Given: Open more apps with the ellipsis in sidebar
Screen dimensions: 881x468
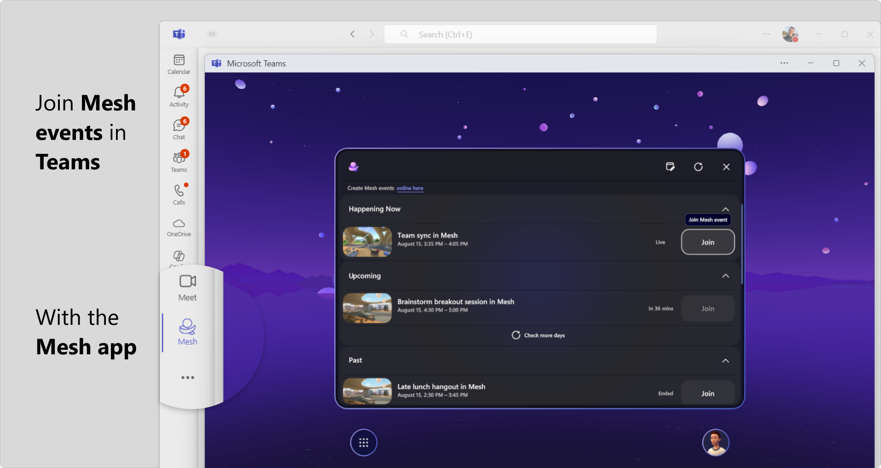Looking at the screenshot, I should (187, 377).
